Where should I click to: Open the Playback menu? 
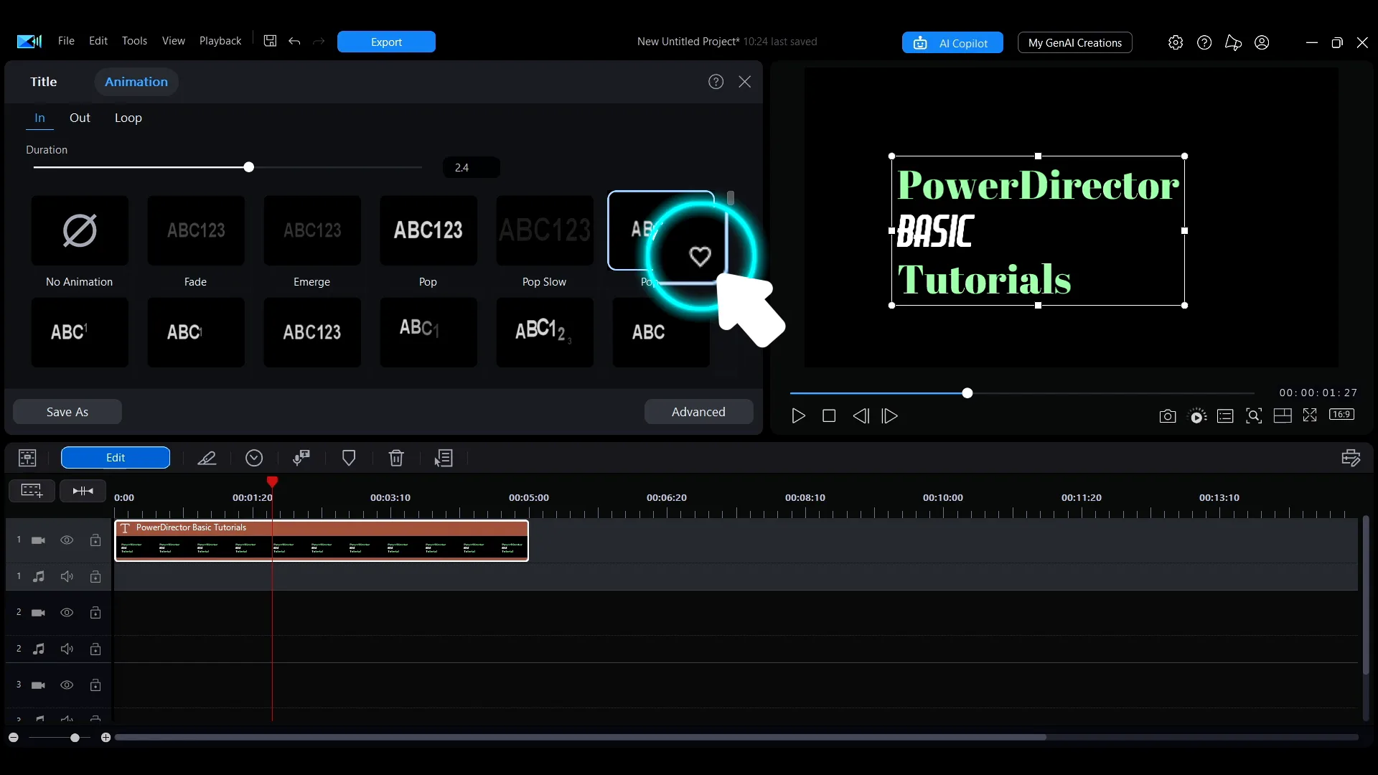coord(220,41)
